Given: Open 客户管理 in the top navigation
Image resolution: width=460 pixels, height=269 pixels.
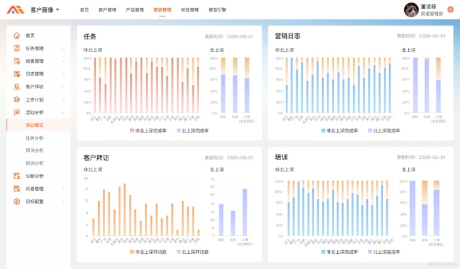Looking at the screenshot, I should pyautogui.click(x=107, y=10).
